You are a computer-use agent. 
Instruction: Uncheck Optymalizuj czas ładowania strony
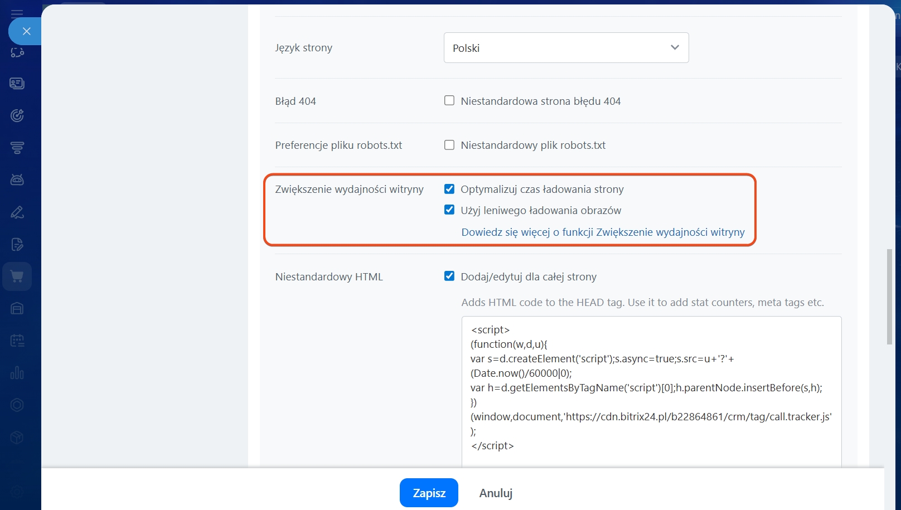click(x=449, y=189)
